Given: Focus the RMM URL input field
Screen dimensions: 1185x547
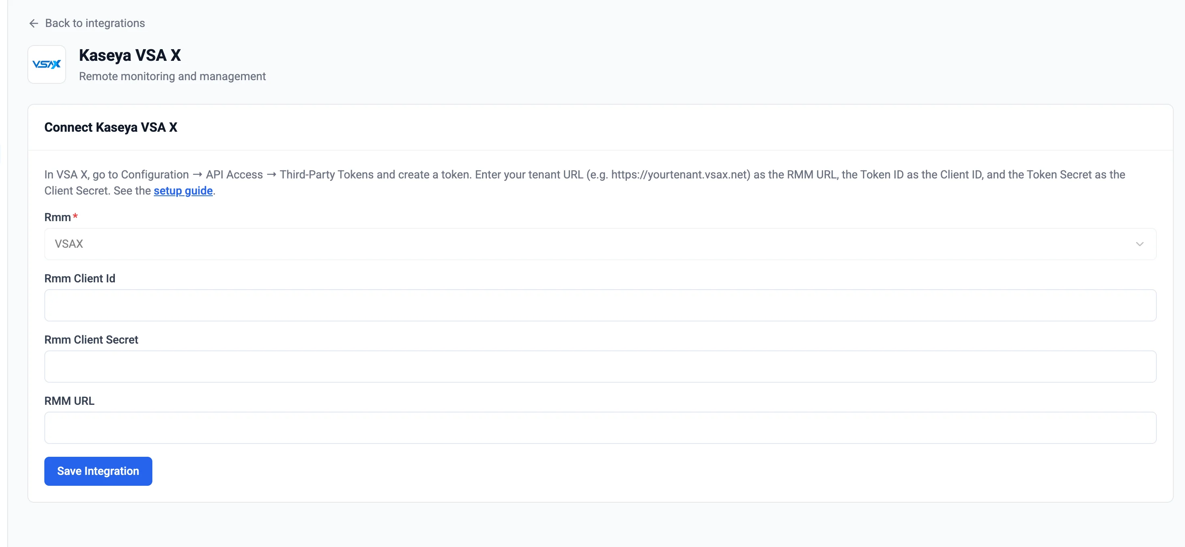Looking at the screenshot, I should click(x=600, y=427).
